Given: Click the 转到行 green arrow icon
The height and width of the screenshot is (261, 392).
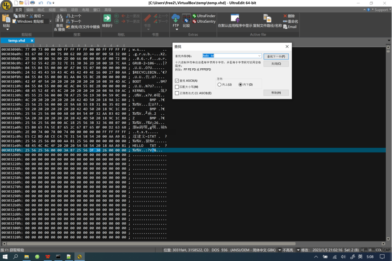Looking at the screenshot, I should tap(107, 18).
